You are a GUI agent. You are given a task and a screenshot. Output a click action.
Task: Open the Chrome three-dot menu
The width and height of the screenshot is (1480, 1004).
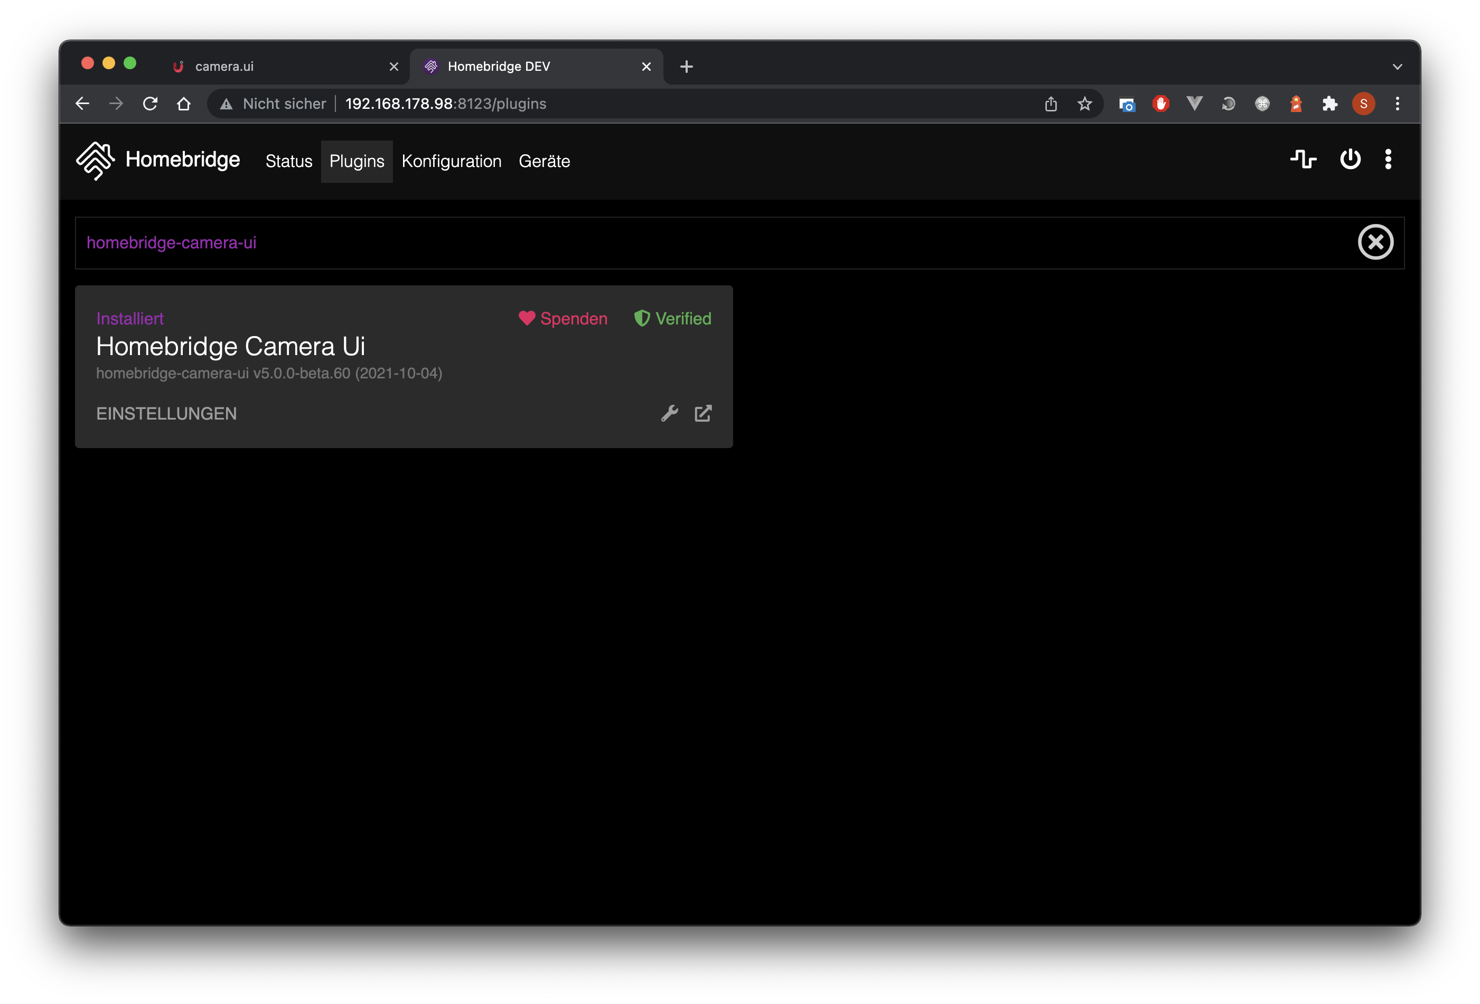(x=1397, y=103)
